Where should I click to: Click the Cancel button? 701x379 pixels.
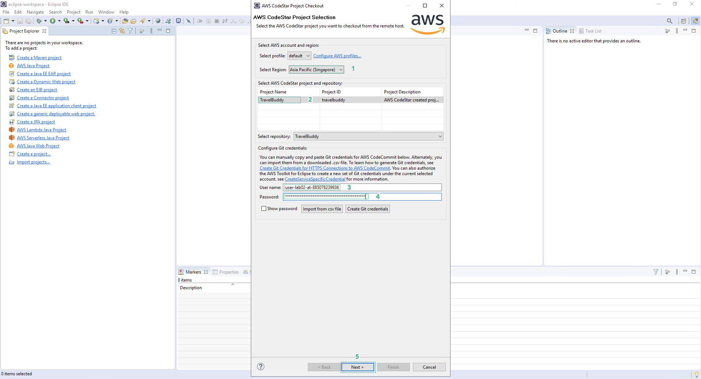tap(429, 367)
